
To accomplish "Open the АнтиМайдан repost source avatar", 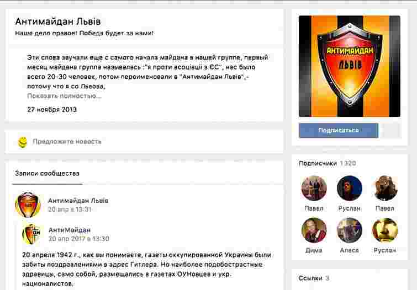I will (31, 234).
